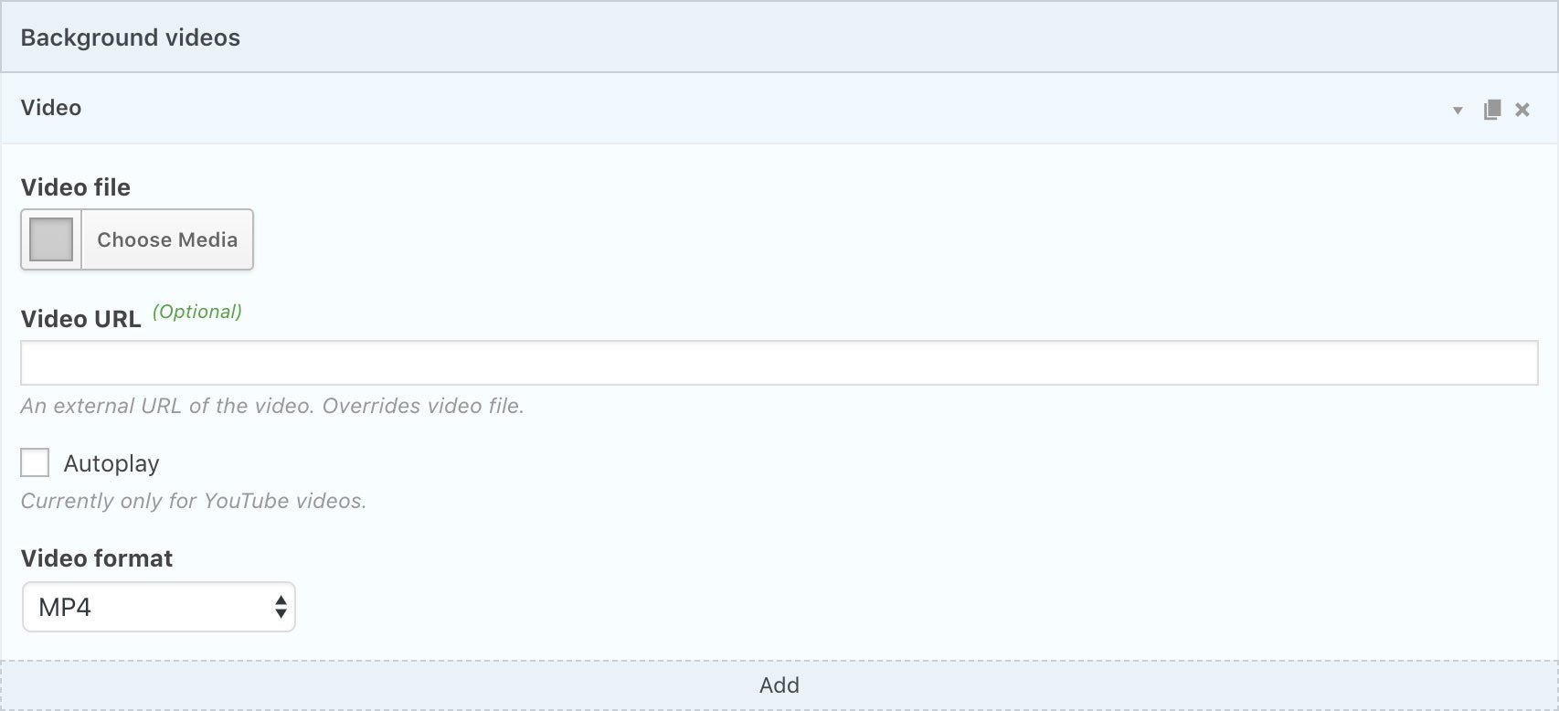The width and height of the screenshot is (1559, 711).
Task: Click the 'Currently only for YouTube videos' note
Action: [x=194, y=501]
